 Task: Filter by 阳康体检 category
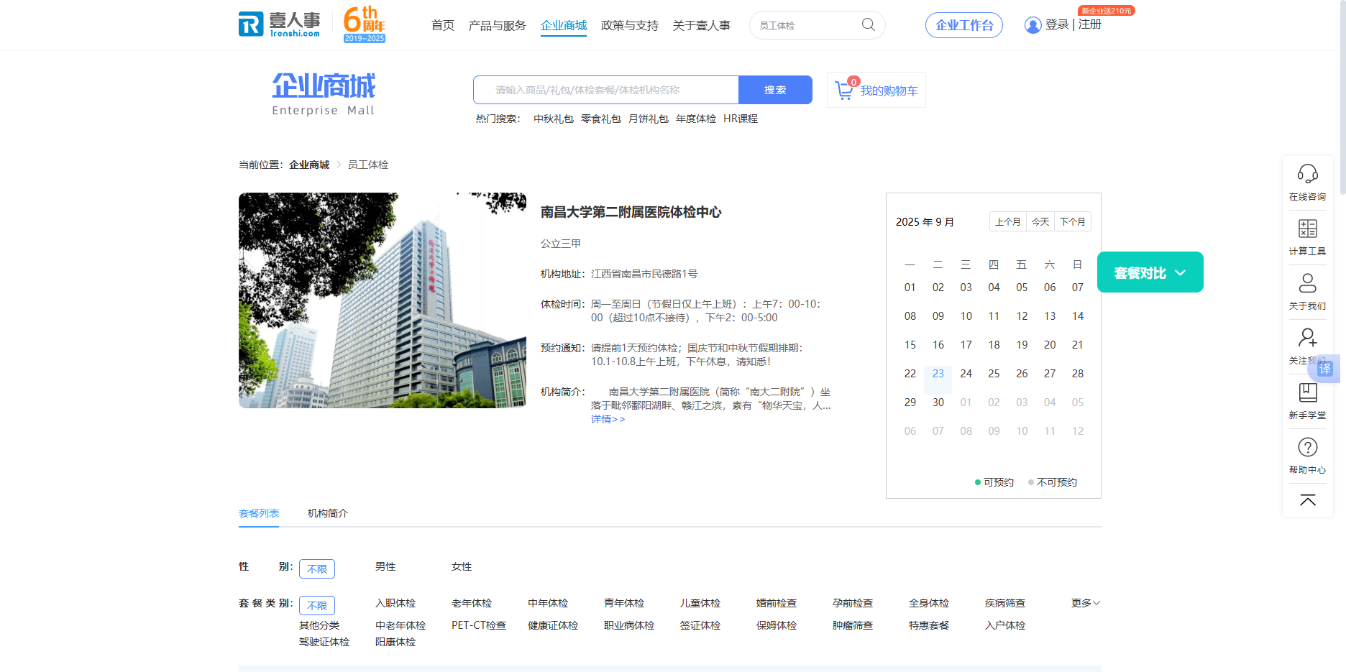click(395, 642)
